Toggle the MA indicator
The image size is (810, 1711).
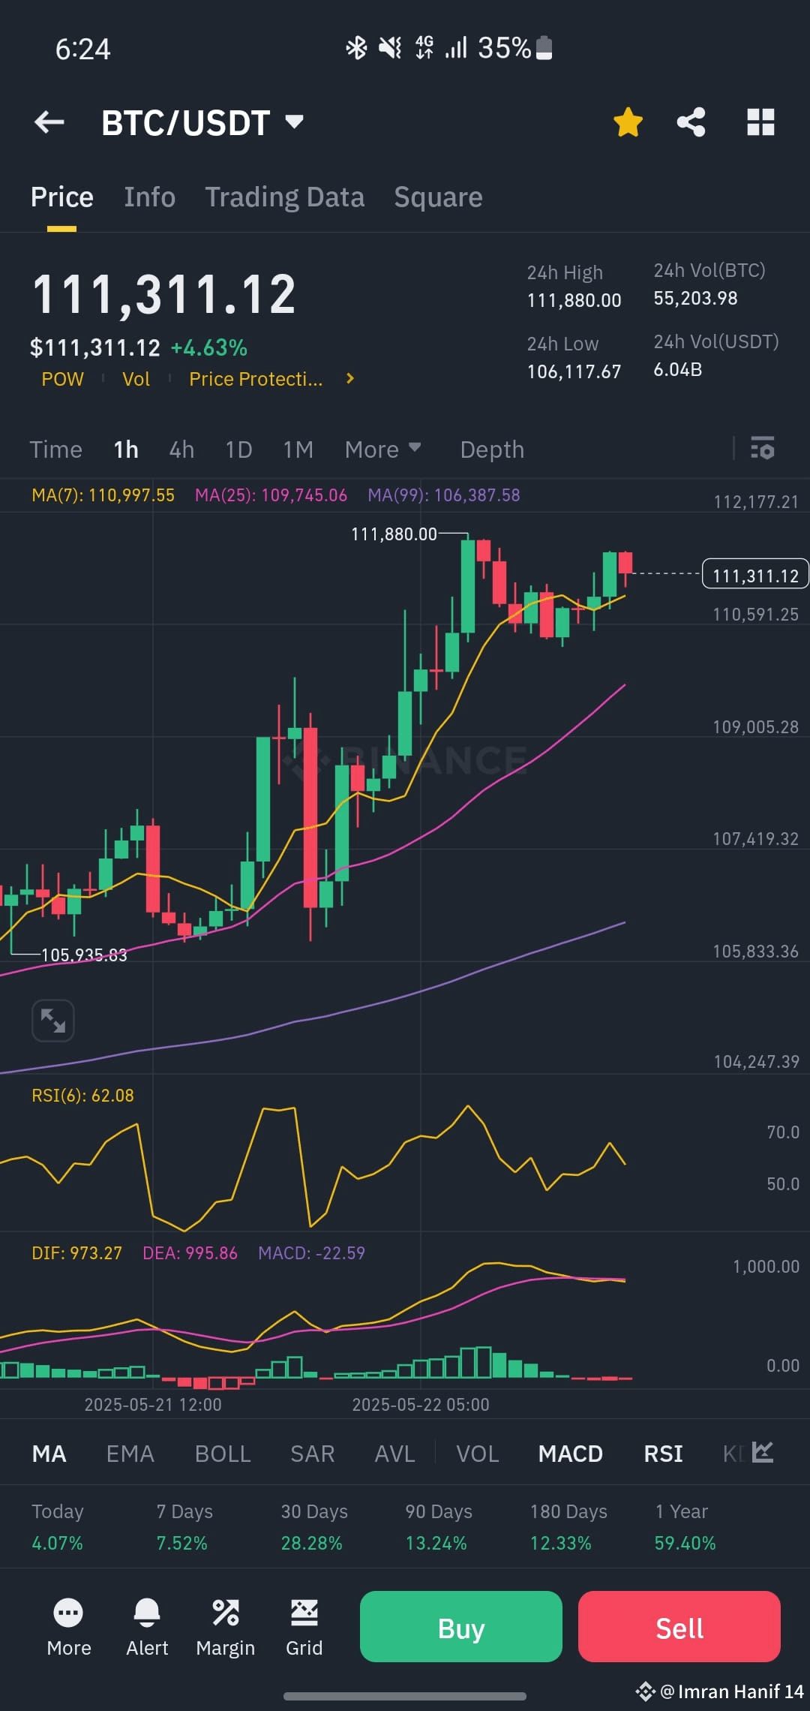tap(49, 1454)
